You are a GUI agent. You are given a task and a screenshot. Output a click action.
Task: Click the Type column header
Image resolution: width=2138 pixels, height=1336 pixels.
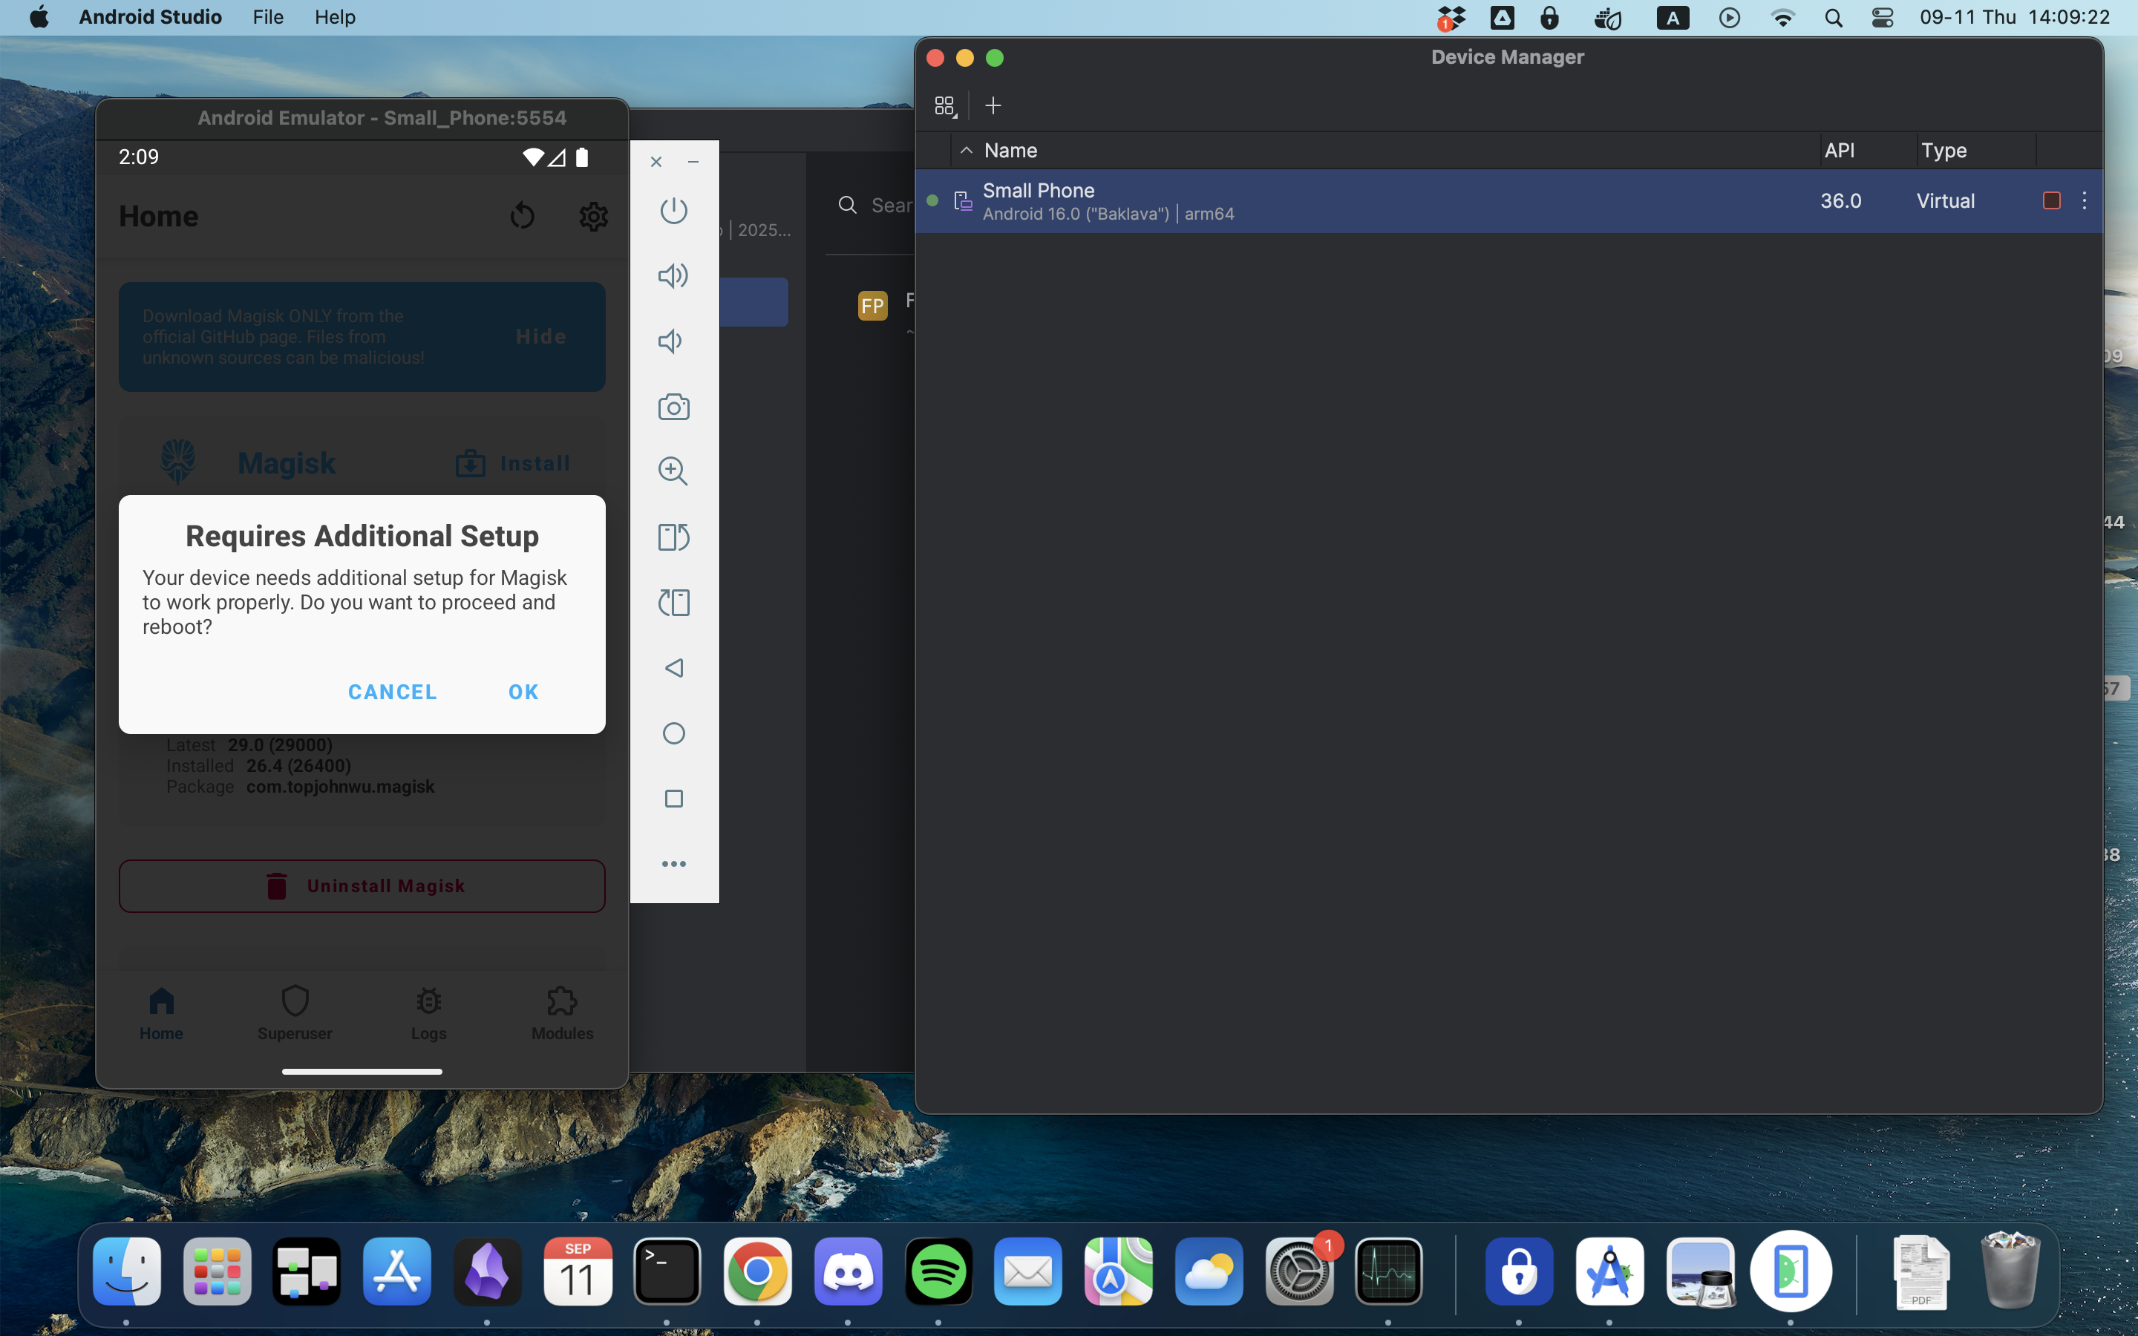tap(1944, 150)
